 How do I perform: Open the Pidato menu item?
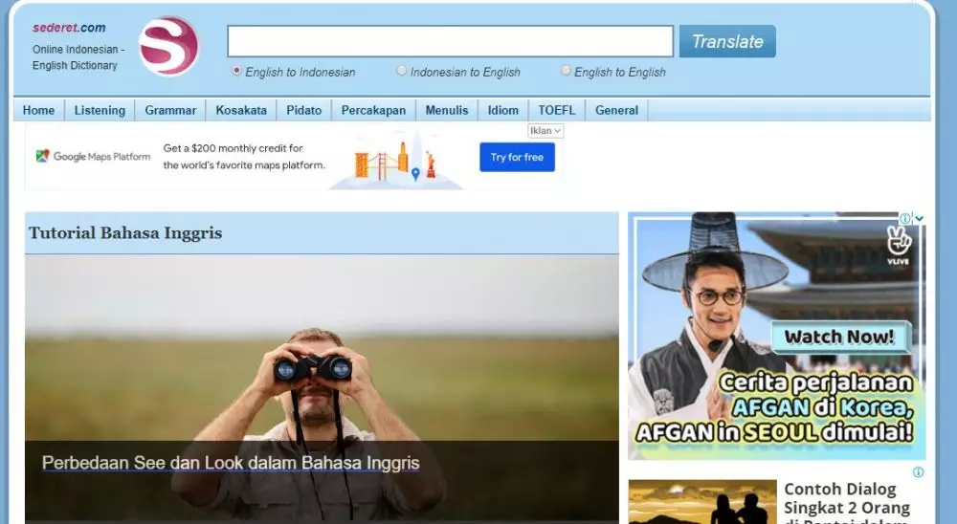[x=304, y=110]
